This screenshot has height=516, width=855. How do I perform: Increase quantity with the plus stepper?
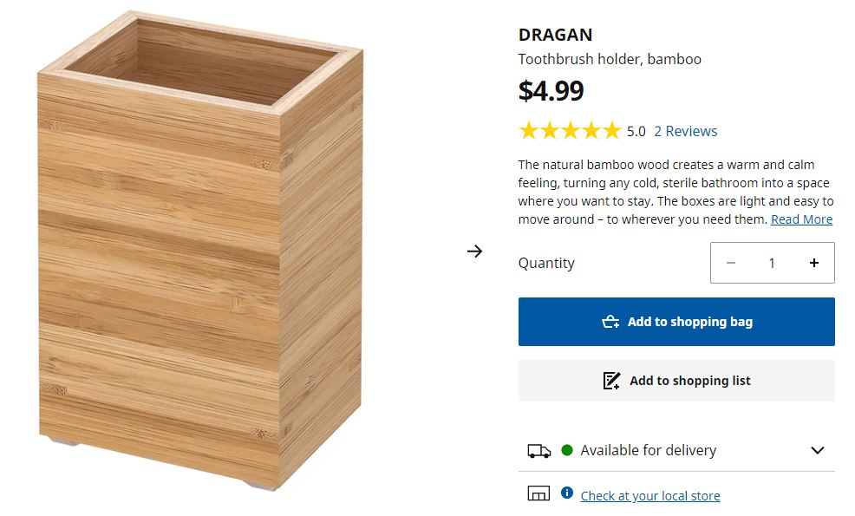tap(813, 262)
